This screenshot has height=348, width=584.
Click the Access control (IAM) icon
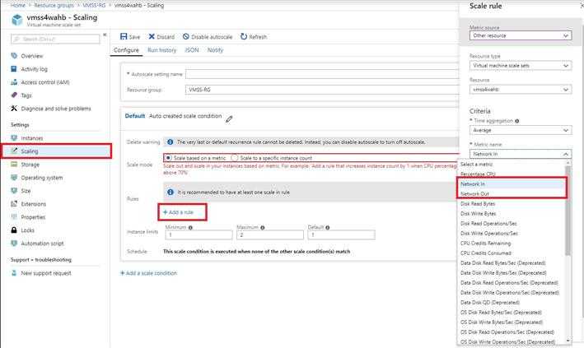14,82
